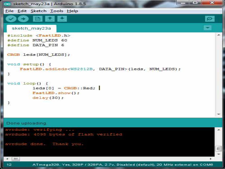Screen dimensions: 225x169
Task: Click horizontal scrollbar right arrow
Action: pos(211,159)
